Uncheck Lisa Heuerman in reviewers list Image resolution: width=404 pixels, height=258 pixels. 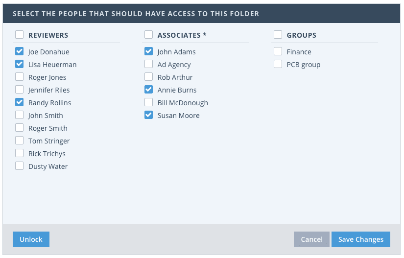click(x=19, y=64)
